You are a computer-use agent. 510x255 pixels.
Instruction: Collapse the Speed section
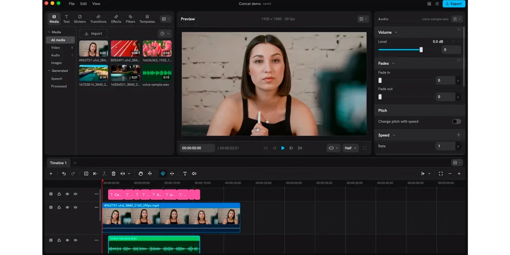394,135
